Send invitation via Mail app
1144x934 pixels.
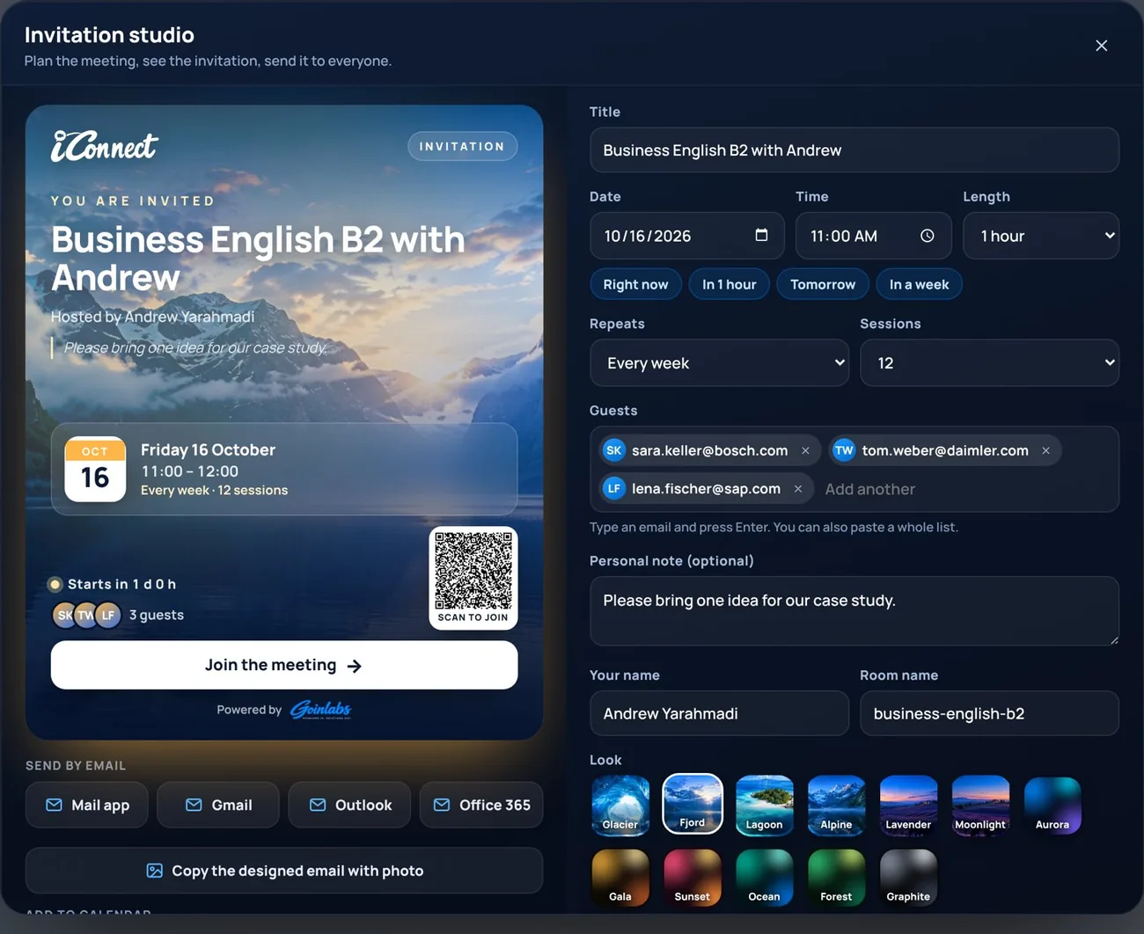coord(86,805)
